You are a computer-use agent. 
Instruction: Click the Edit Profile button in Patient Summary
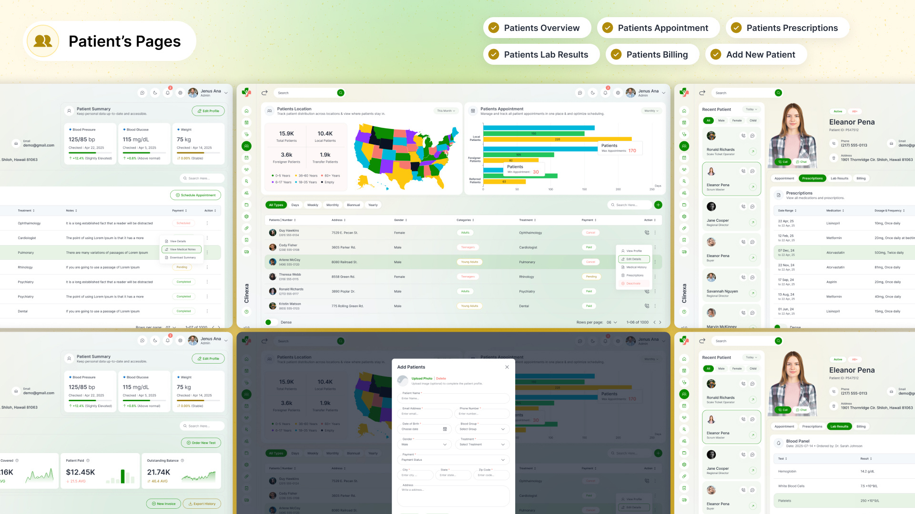coord(208,110)
